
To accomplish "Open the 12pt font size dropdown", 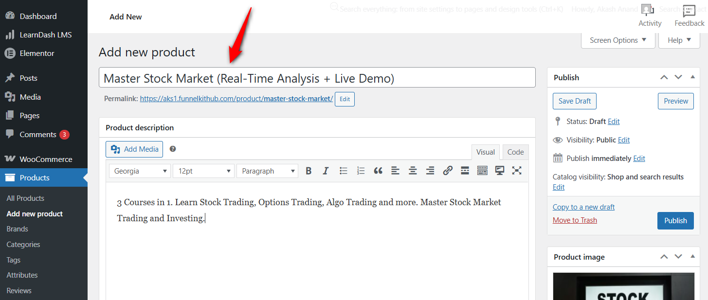I will 203,171.
